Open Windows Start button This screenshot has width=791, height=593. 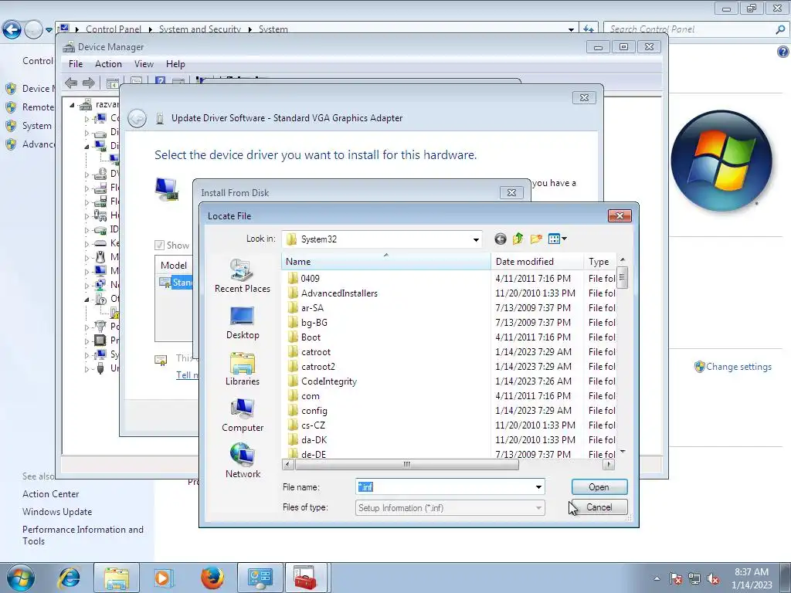click(x=21, y=578)
